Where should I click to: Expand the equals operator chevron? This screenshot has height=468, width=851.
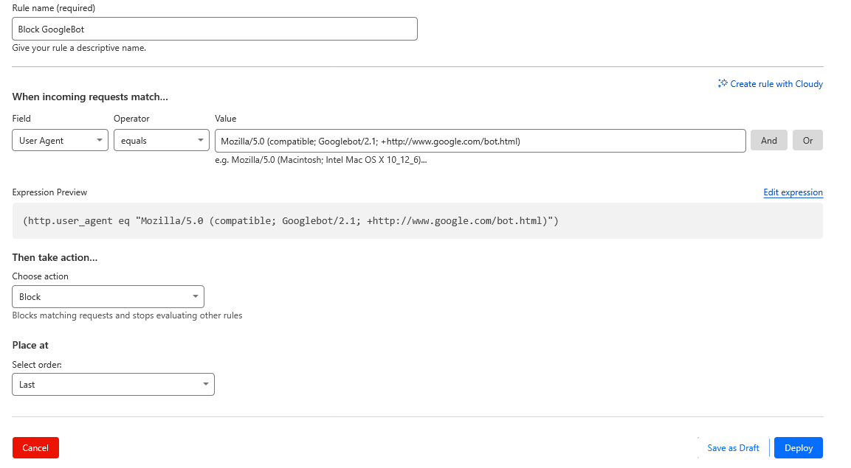point(200,139)
